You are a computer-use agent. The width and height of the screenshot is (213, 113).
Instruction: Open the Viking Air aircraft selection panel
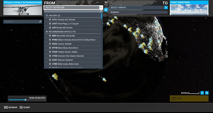click(23, 8)
